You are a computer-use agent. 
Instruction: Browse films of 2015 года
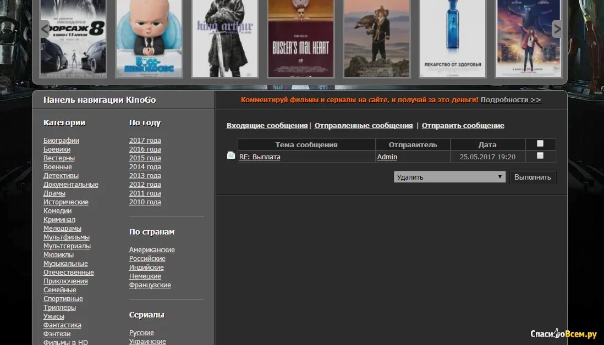(x=145, y=158)
